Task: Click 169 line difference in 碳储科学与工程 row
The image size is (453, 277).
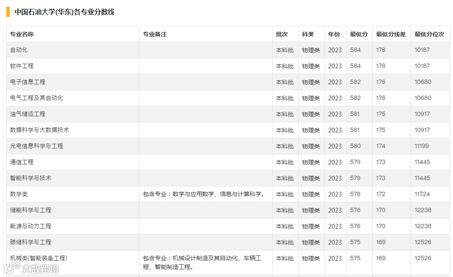Action: (x=381, y=242)
